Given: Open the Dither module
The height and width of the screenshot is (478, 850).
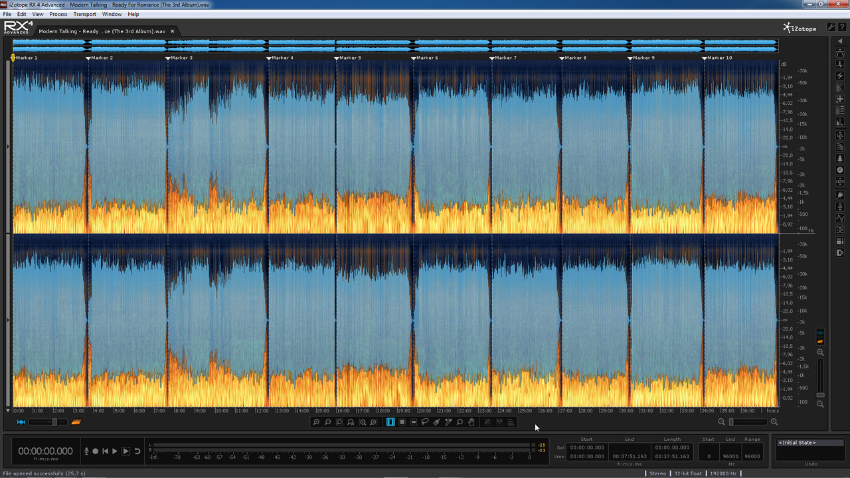Looking at the screenshot, I should pos(840,252).
